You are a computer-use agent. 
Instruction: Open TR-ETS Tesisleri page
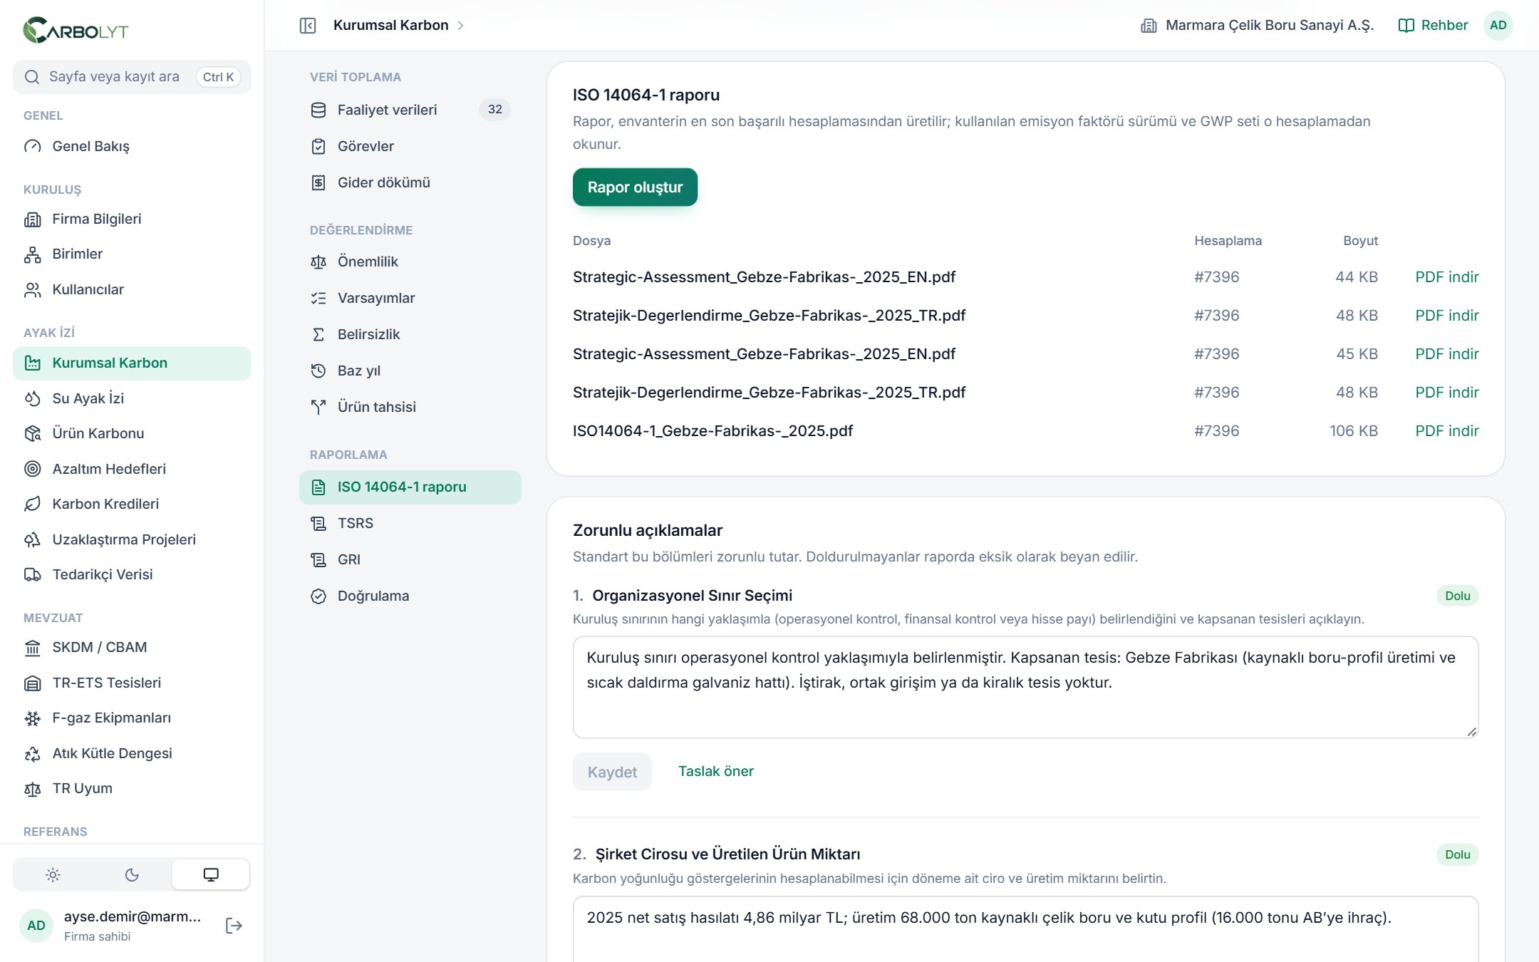coord(132,683)
